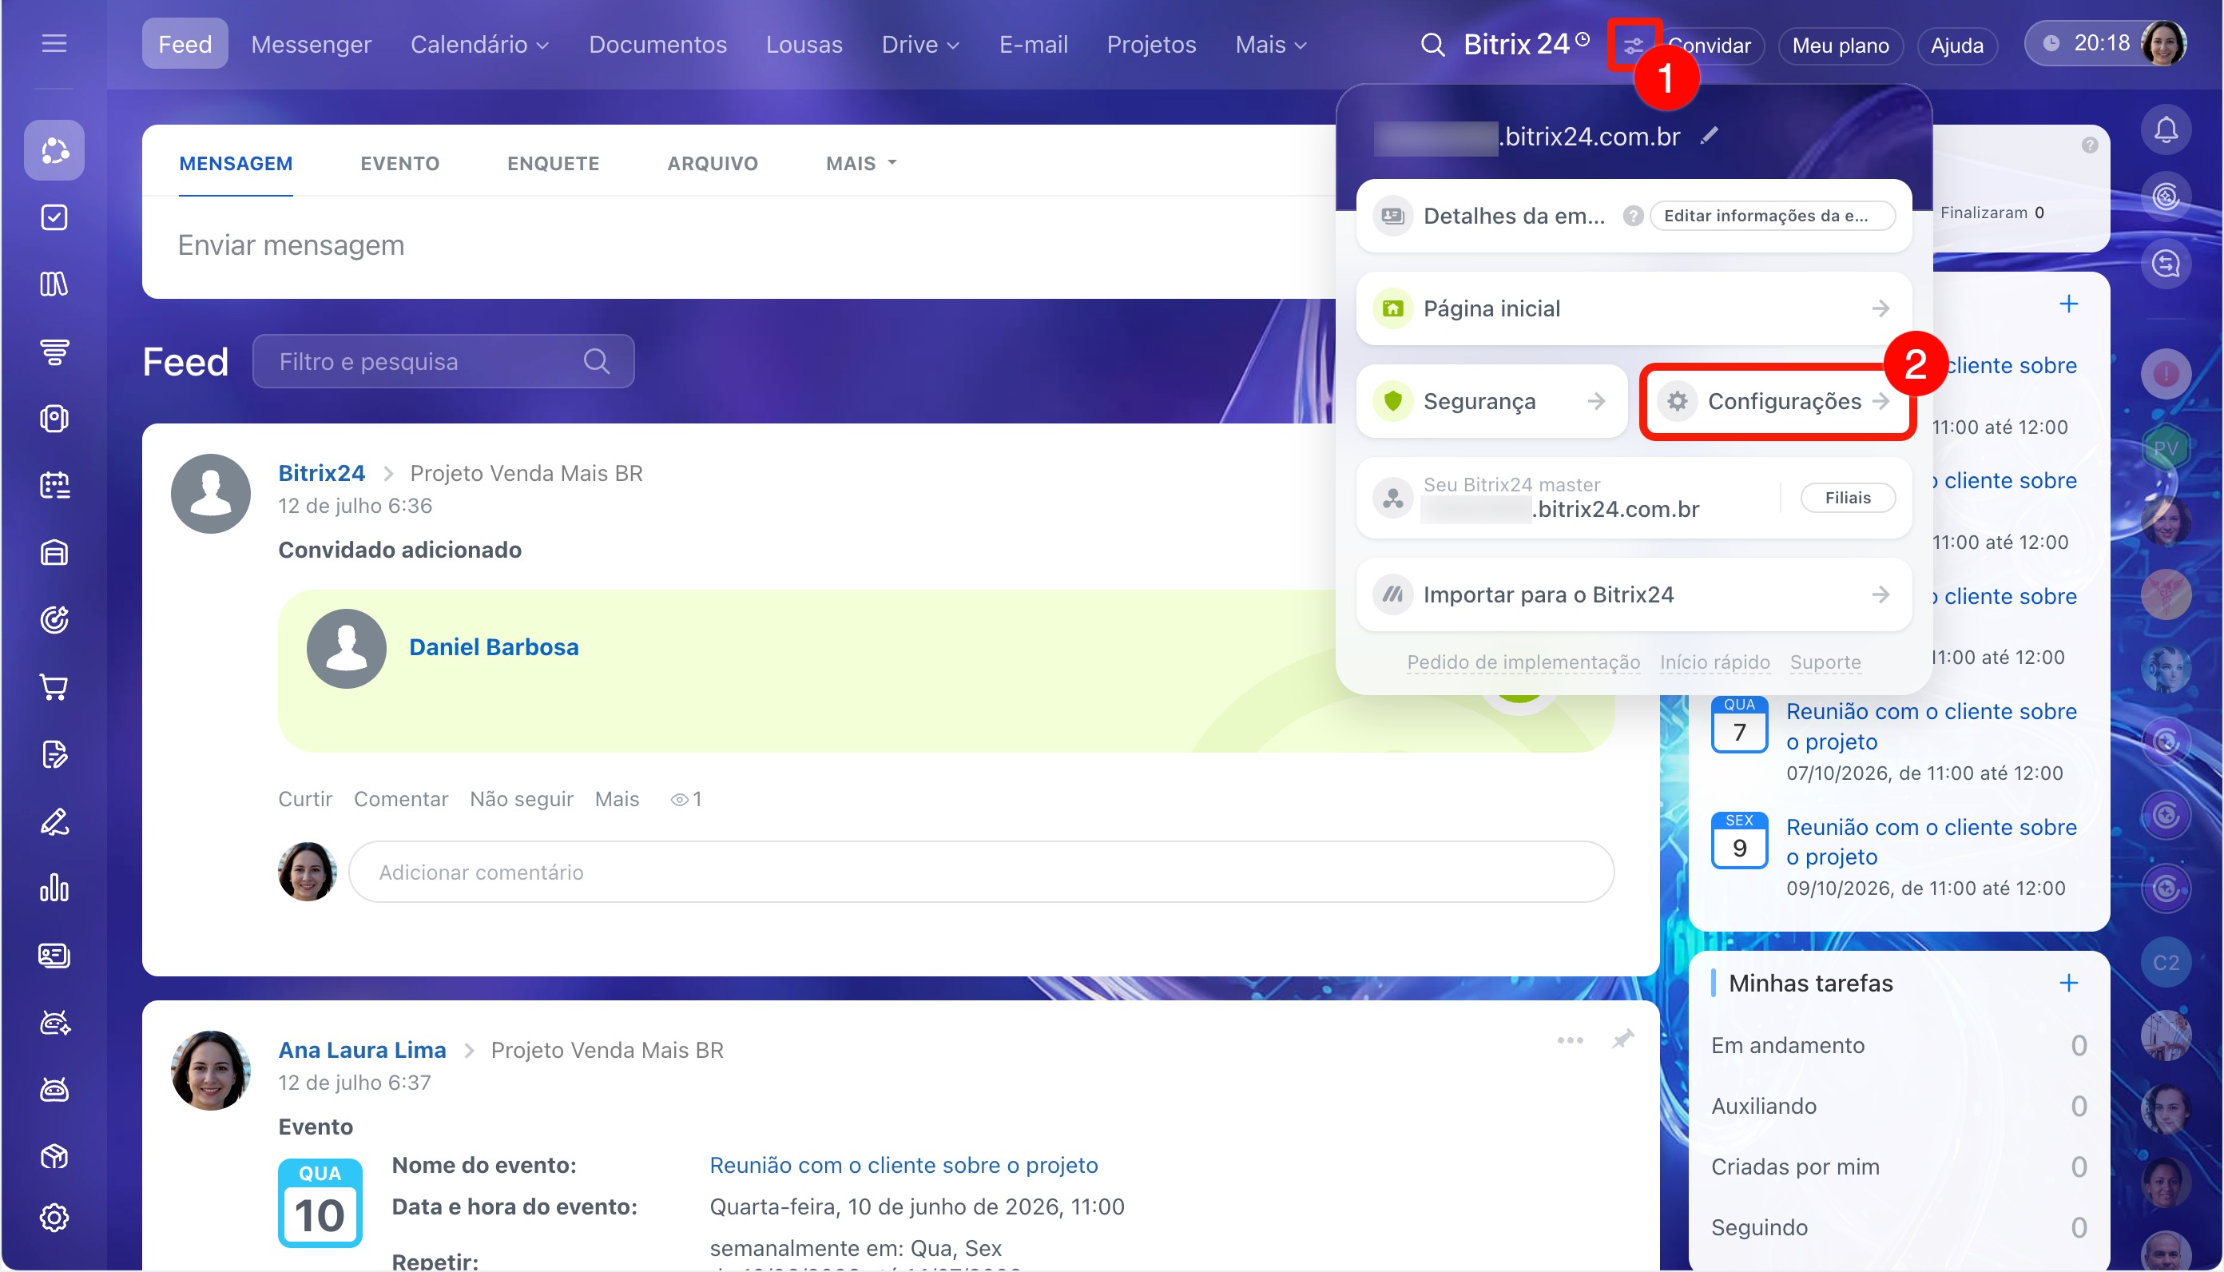Screen dimensions: 2224x1272
Task: Expand the MAIS dropdown in the post composer
Action: coord(862,163)
